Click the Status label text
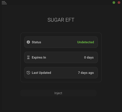Screen dimensions: 122x112 [36, 42]
